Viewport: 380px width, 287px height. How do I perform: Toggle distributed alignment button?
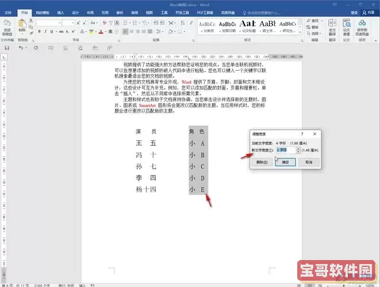150,32
